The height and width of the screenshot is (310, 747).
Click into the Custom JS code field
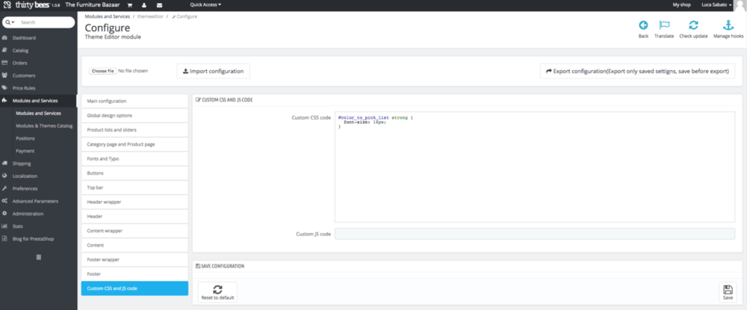point(534,234)
